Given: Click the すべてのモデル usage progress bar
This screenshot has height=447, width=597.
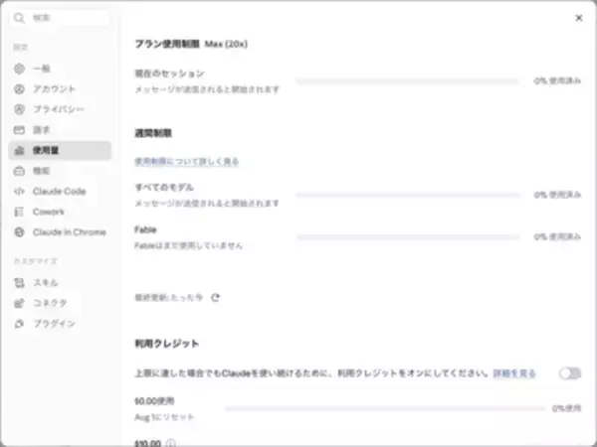Looking at the screenshot, I should click(408, 195).
